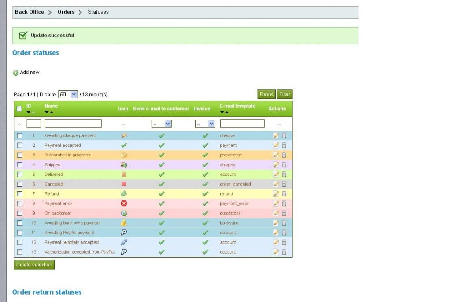Click the Reset filter button
The width and height of the screenshot is (451, 302).
pyautogui.click(x=266, y=94)
